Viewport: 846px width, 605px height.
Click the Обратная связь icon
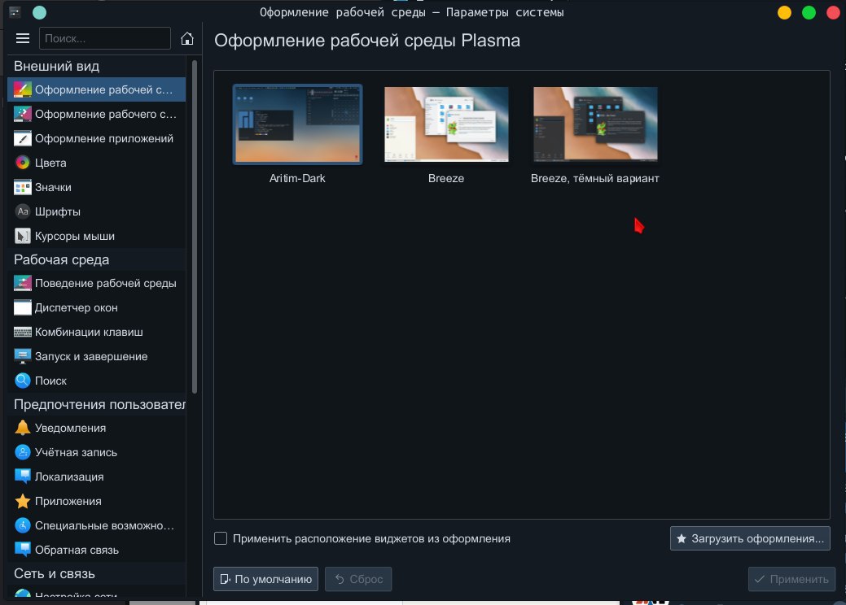pos(23,550)
